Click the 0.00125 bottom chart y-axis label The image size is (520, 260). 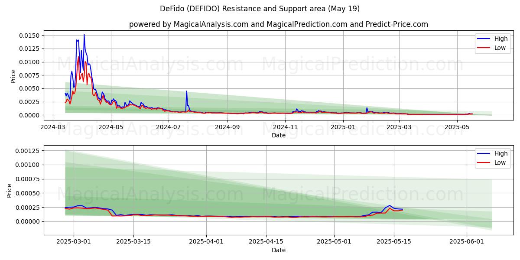coord(28,151)
